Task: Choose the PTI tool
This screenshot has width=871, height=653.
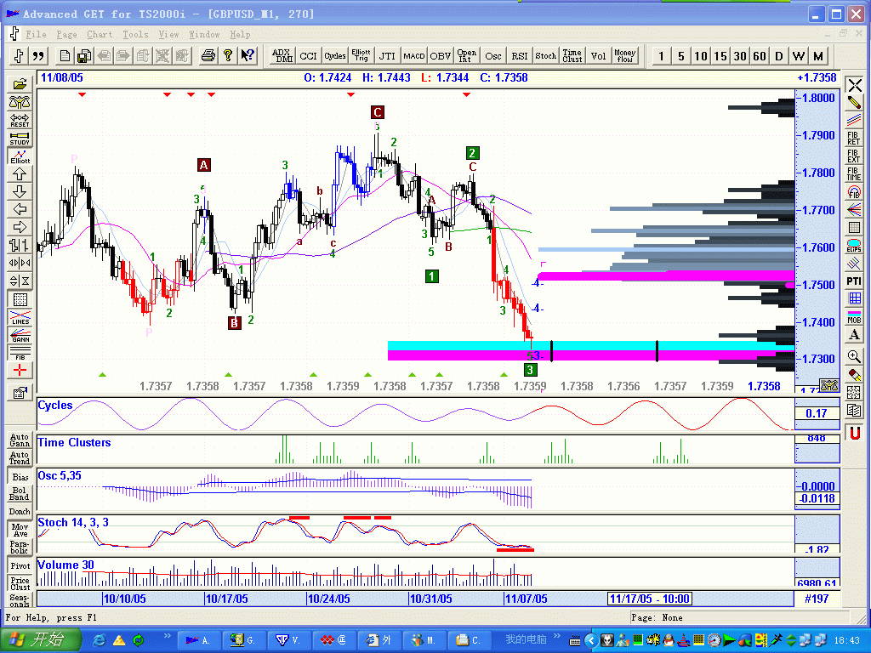Action: point(854,281)
